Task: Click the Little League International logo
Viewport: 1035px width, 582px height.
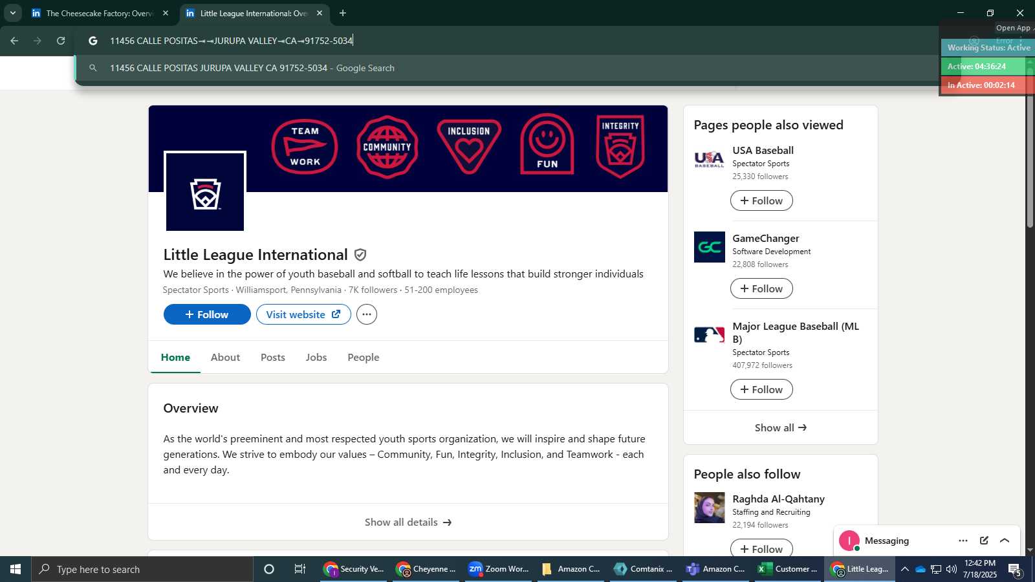Action: click(x=205, y=191)
